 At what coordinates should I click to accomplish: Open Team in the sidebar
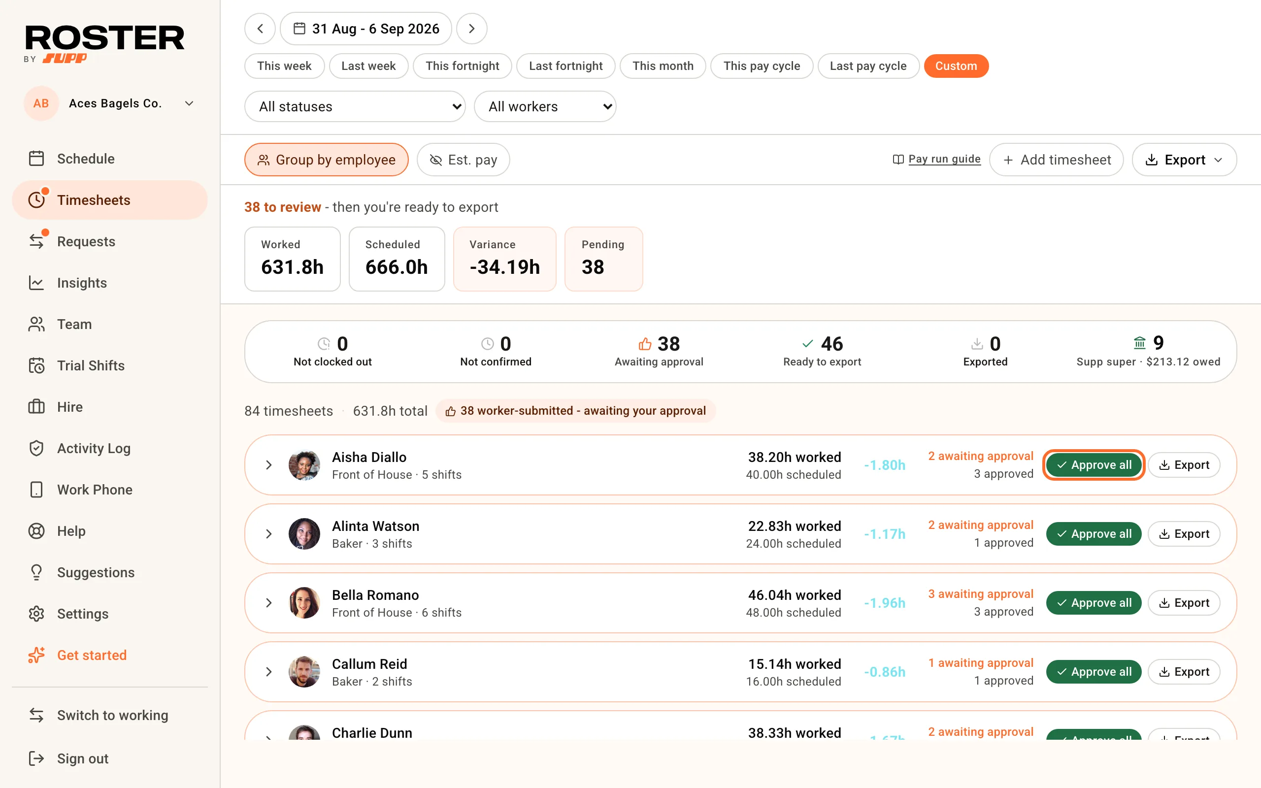tap(109, 324)
